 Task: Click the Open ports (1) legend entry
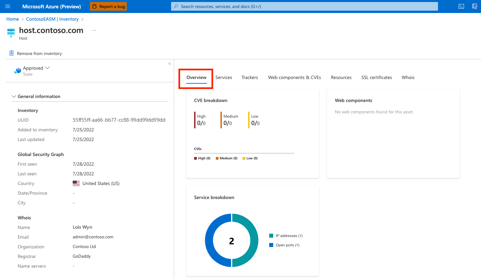(x=285, y=245)
